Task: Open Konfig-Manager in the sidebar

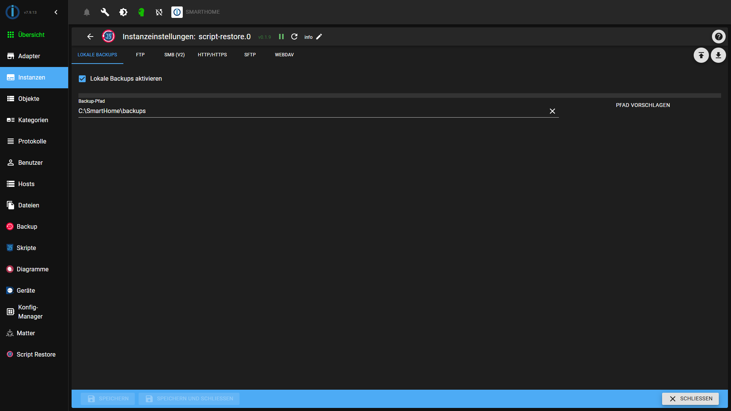Action: point(34,312)
